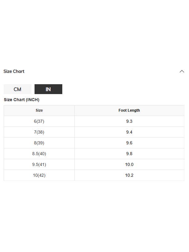This screenshot has height=252, width=189.
Task: Click the 9.6 foot length value
Action: [x=129, y=143]
